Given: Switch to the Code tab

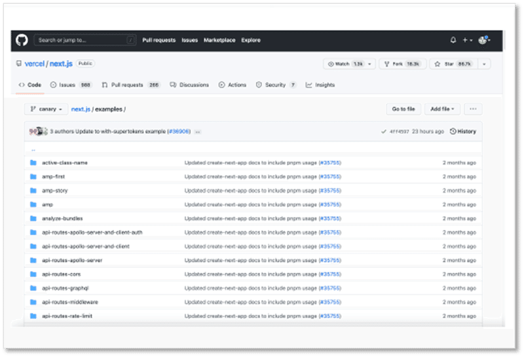Looking at the screenshot, I should (x=30, y=85).
